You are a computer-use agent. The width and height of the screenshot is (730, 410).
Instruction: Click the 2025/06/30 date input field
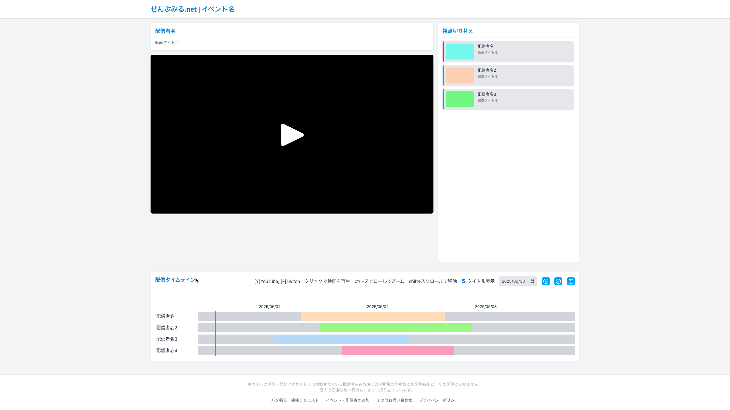[x=518, y=281]
